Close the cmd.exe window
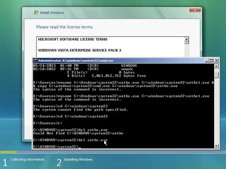Screen dimensions: 226x169 (x=216, y=61)
